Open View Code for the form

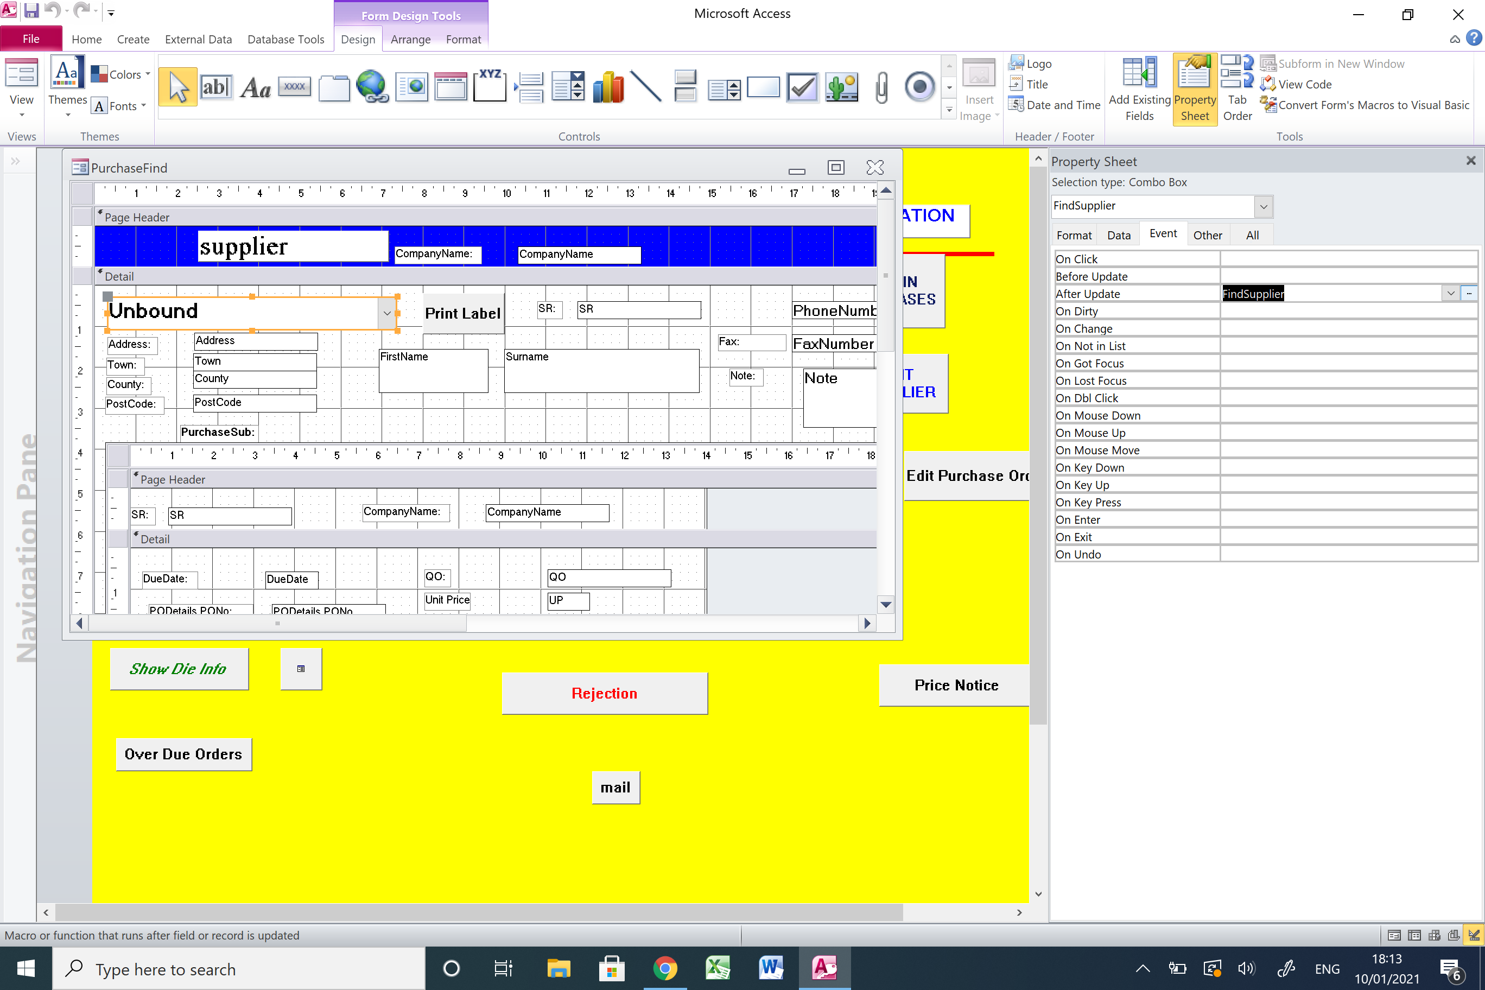click(x=1296, y=84)
